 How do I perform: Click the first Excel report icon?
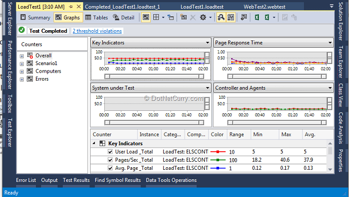[x=257, y=17]
